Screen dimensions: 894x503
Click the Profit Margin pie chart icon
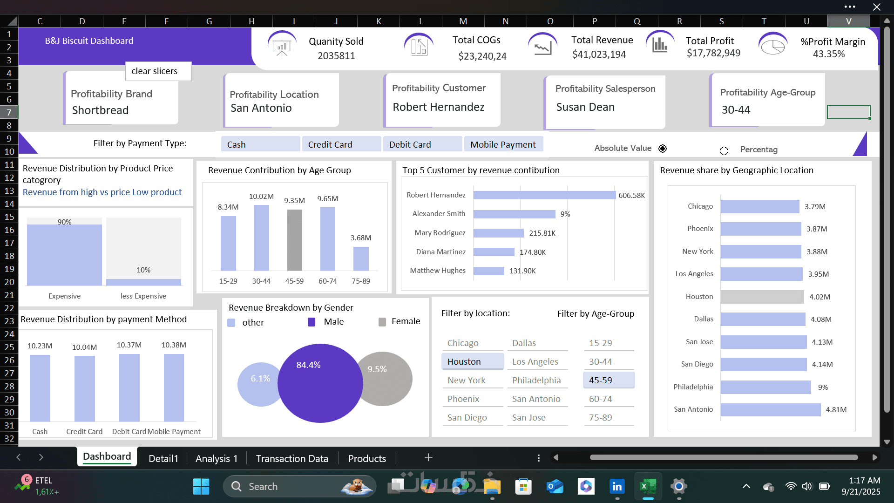pos(773,47)
